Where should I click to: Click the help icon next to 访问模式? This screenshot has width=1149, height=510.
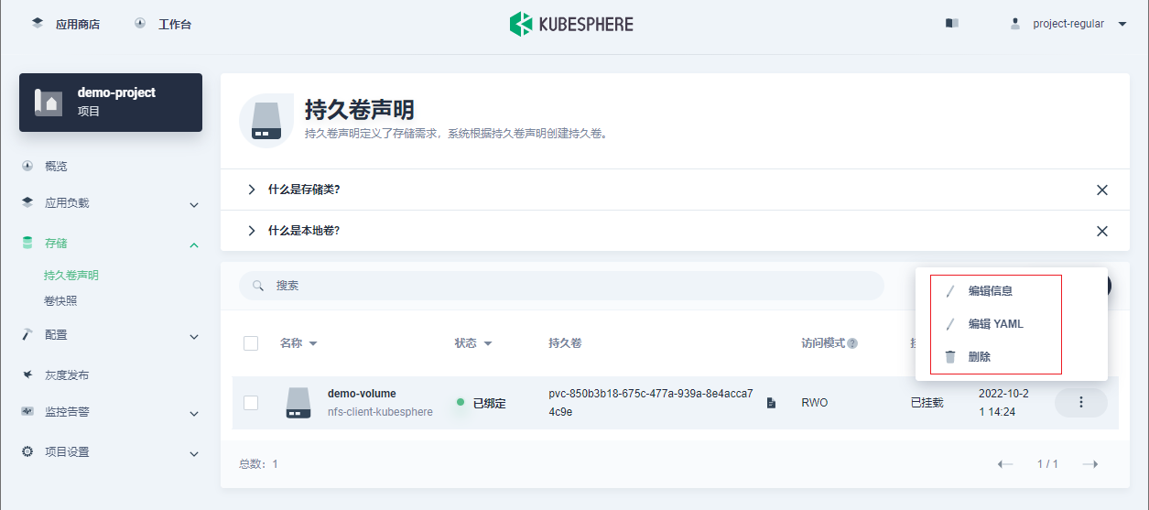click(852, 344)
